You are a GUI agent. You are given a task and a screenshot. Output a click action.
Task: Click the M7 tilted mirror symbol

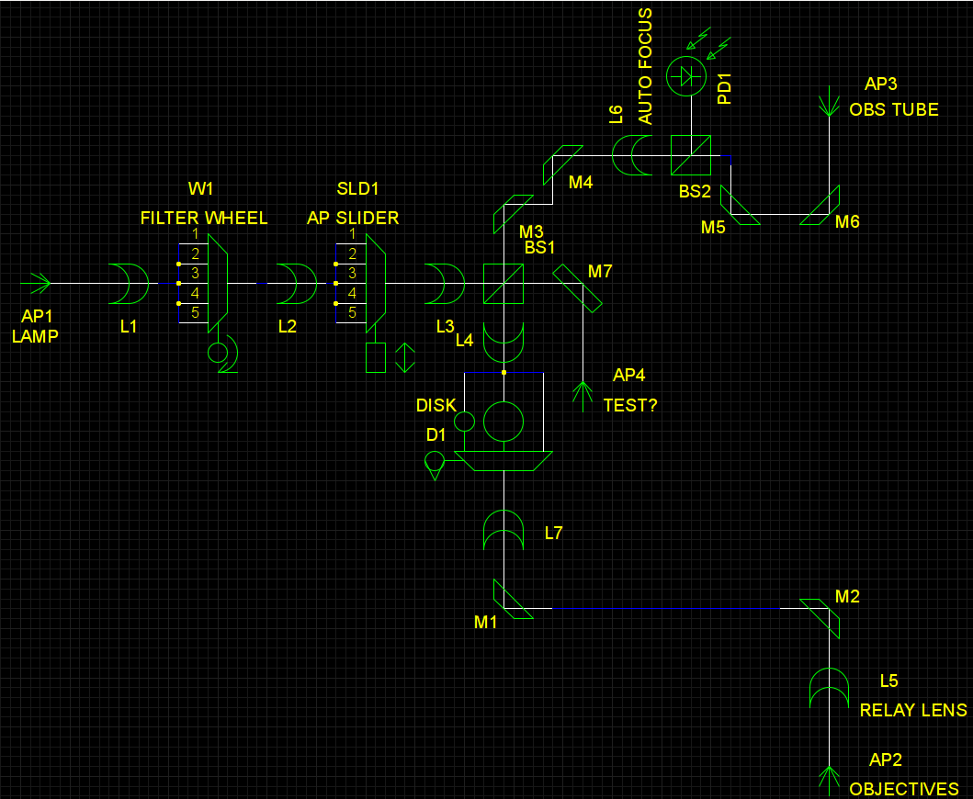(x=578, y=287)
